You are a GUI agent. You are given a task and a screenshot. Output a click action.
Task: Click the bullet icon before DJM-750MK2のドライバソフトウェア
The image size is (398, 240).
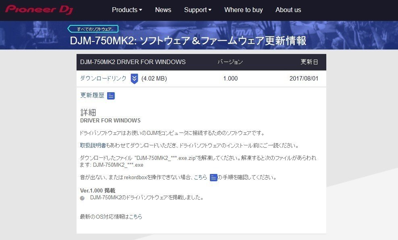(x=82, y=198)
